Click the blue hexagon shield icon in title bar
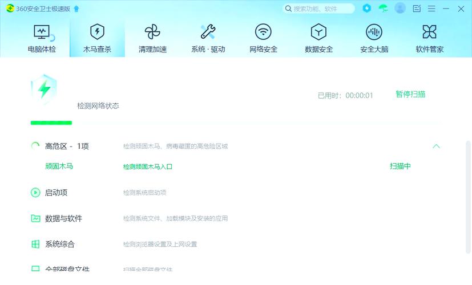This screenshot has width=472, height=285. pos(367,9)
